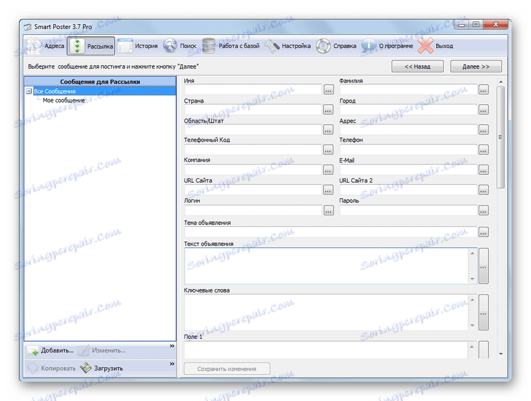Viewport: 531px width, 401px height.
Task: Expand the chevron beside Изменить...
Action: pos(172,346)
